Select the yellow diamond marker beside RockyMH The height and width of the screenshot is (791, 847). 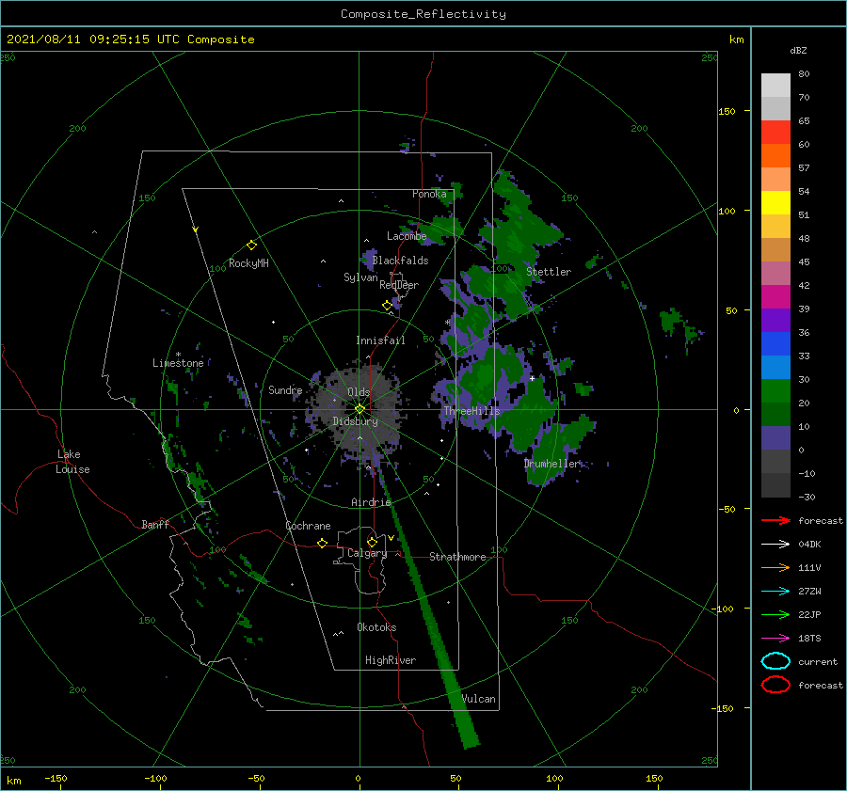pos(251,245)
